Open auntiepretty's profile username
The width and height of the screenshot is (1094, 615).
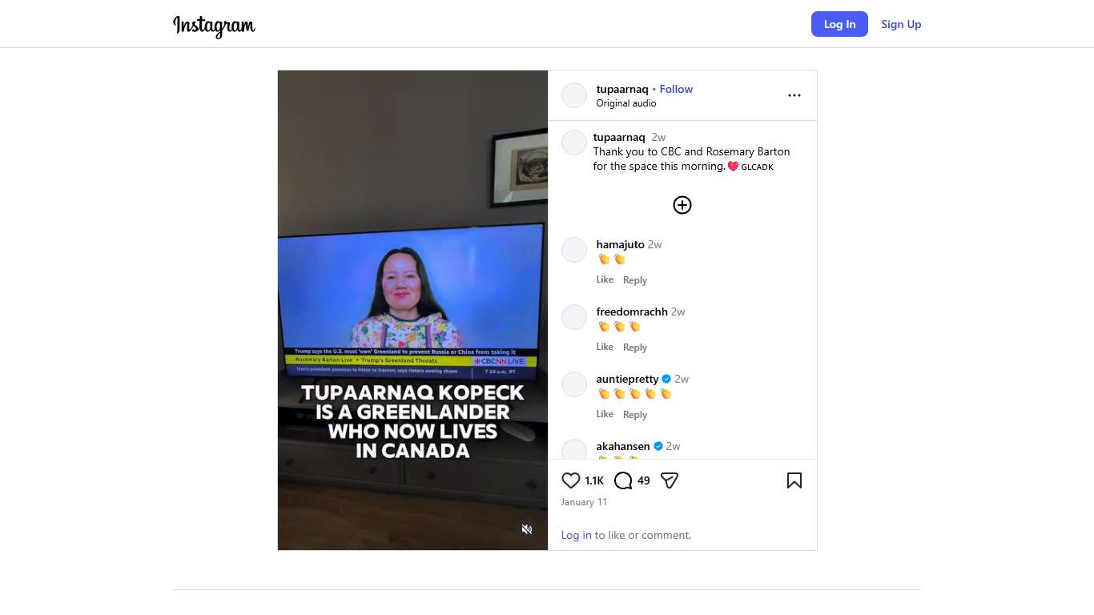(x=627, y=379)
